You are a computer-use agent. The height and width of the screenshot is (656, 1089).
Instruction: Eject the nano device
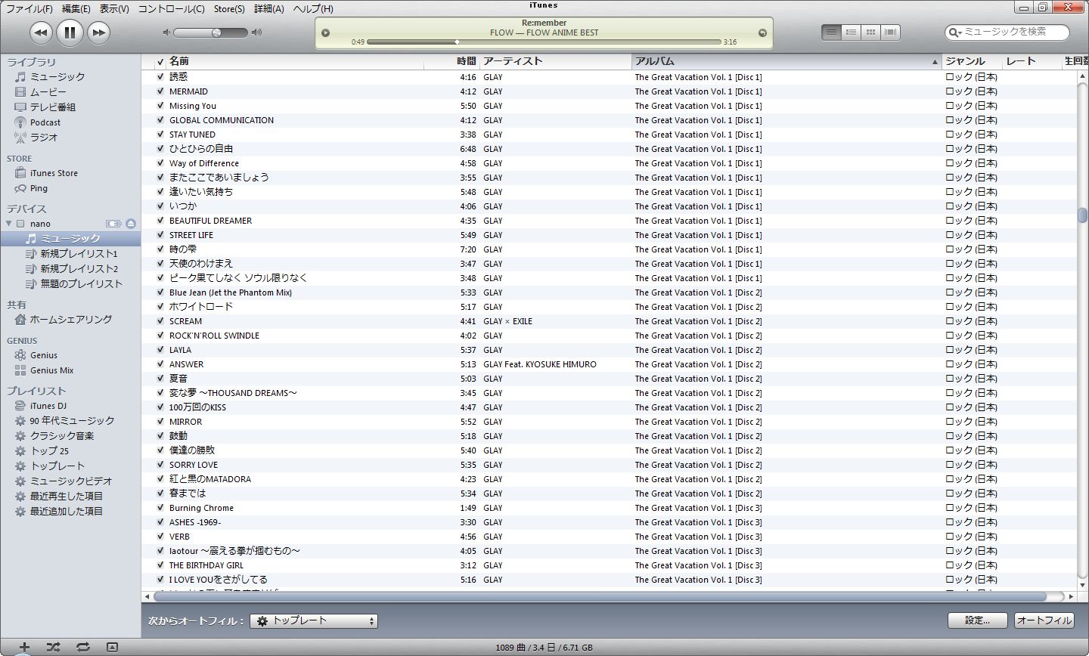pyautogui.click(x=131, y=224)
